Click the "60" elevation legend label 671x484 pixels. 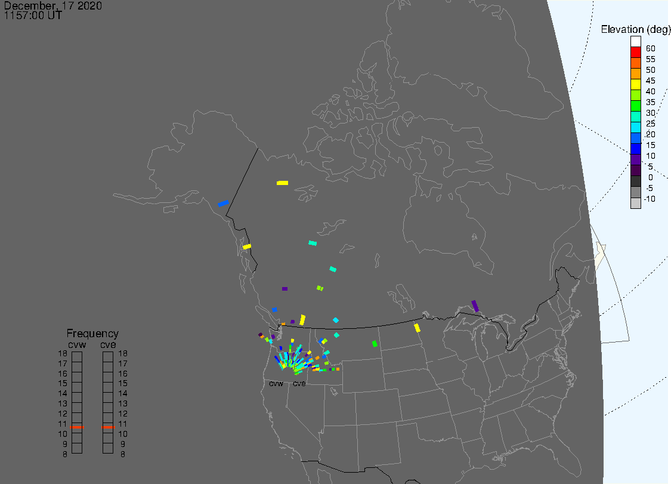pos(651,48)
